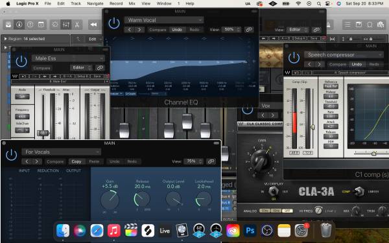This screenshot has height=243, width=389.
Task: Open Editor view dropdown behind Channel EQ
Action: 297,30
